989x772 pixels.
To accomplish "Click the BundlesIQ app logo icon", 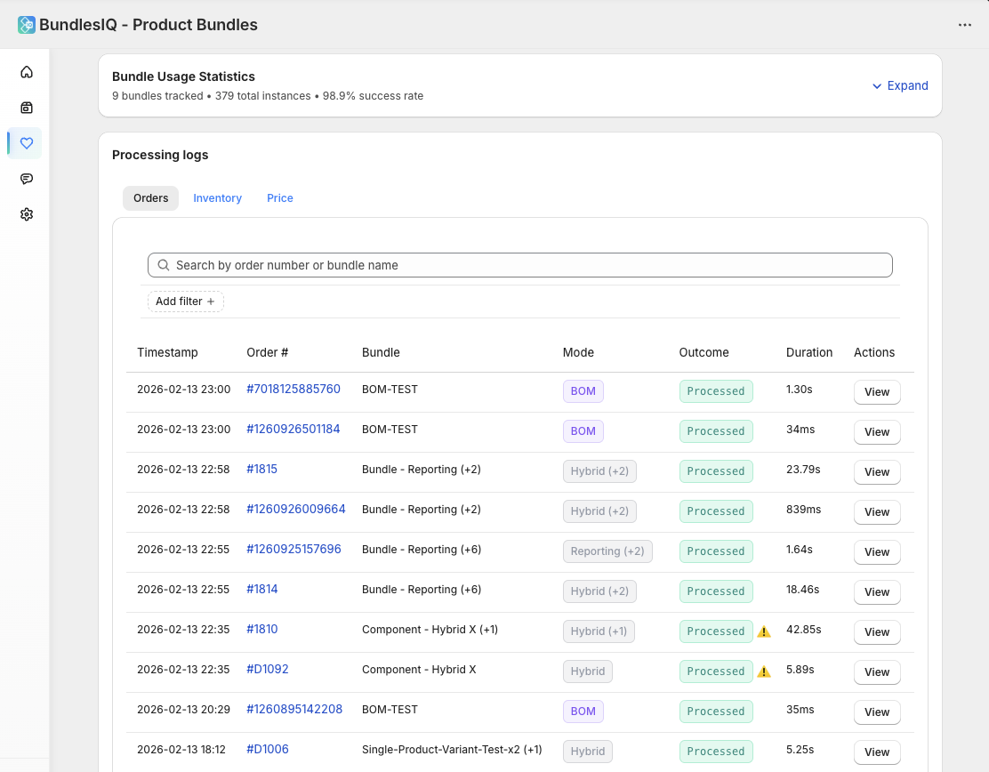I will pos(26,24).
